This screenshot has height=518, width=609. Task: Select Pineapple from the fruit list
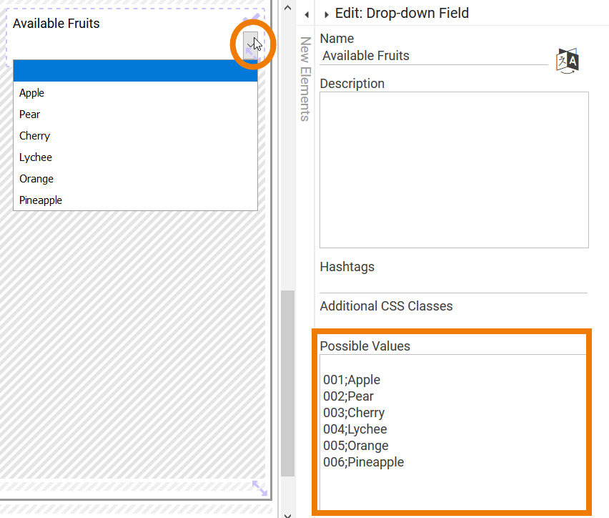41,200
